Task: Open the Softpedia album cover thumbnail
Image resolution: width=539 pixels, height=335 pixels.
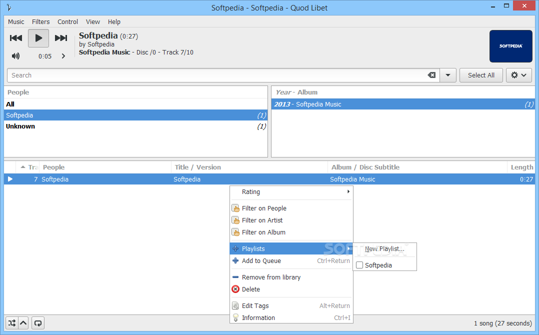Action: pos(511,46)
